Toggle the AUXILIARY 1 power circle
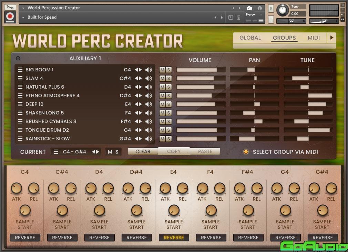This screenshot has width=348, height=252. [18, 58]
